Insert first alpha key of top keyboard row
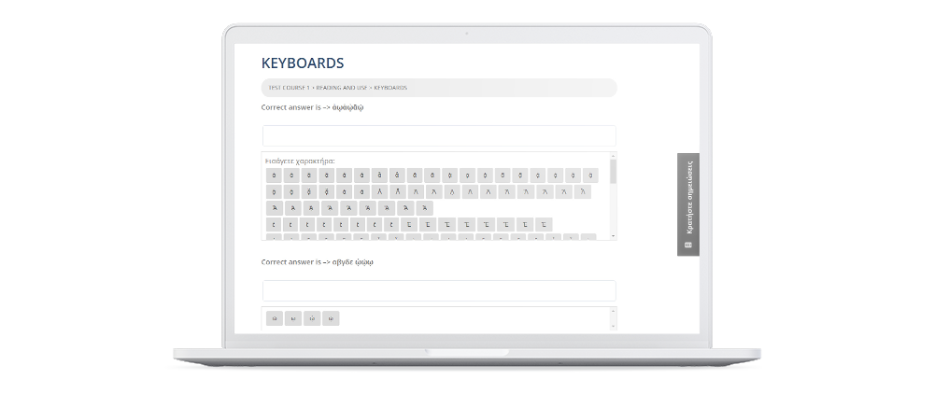934x393 pixels. coord(274,175)
